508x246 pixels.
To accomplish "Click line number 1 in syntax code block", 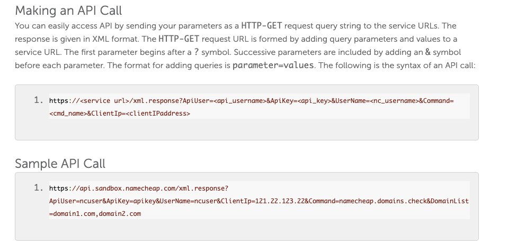I will pos(39,100).
